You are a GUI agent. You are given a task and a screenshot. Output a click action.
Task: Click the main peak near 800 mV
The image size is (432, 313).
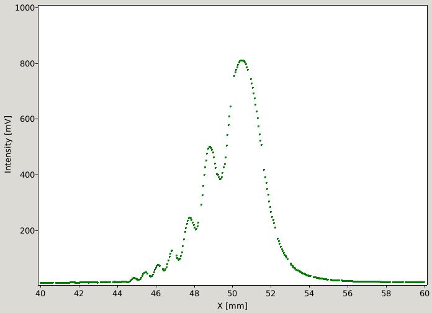242,61
